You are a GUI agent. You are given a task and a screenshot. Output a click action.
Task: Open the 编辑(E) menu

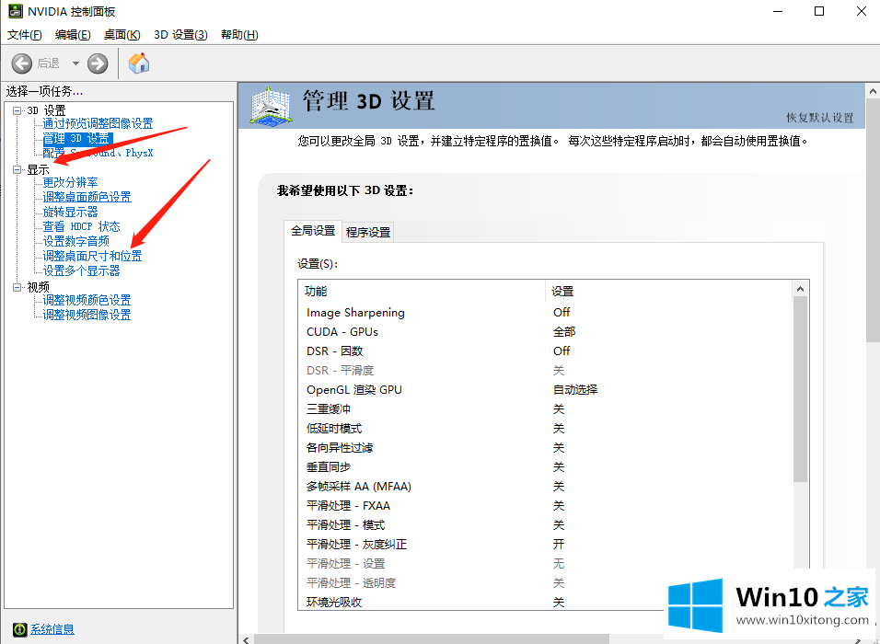pos(73,35)
